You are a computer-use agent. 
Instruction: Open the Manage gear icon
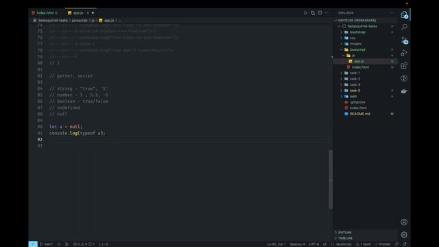coord(404,235)
